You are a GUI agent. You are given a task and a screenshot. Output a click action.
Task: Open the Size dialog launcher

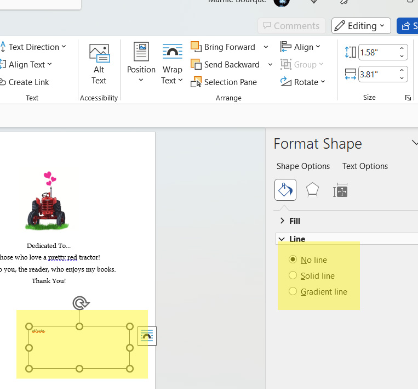408,98
